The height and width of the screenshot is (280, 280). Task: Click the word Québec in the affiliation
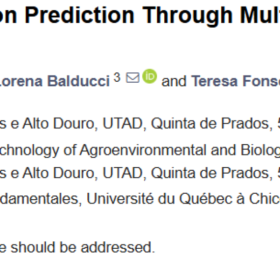(204, 198)
